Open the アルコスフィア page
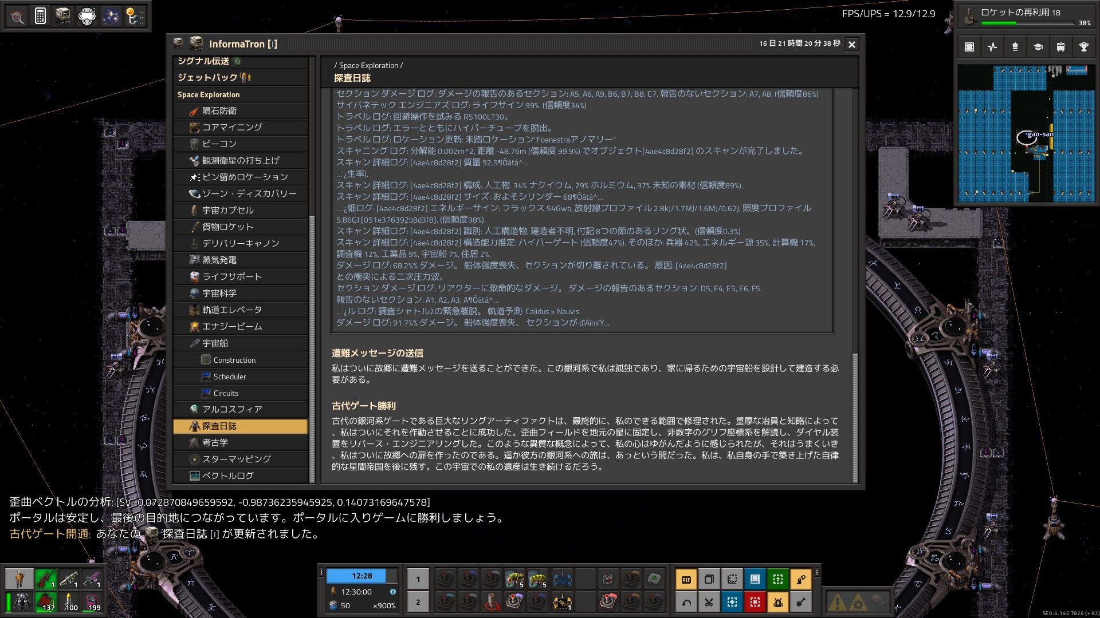 (241, 410)
